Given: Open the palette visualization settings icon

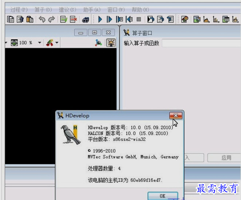Looking at the screenshot, I should [x=185, y=20].
